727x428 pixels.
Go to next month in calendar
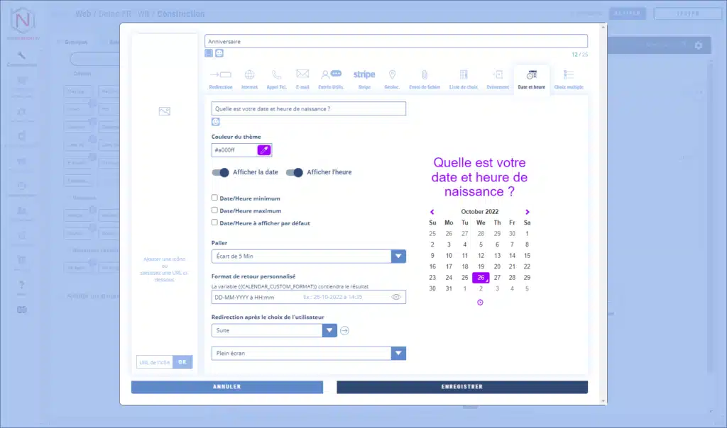[527, 212]
